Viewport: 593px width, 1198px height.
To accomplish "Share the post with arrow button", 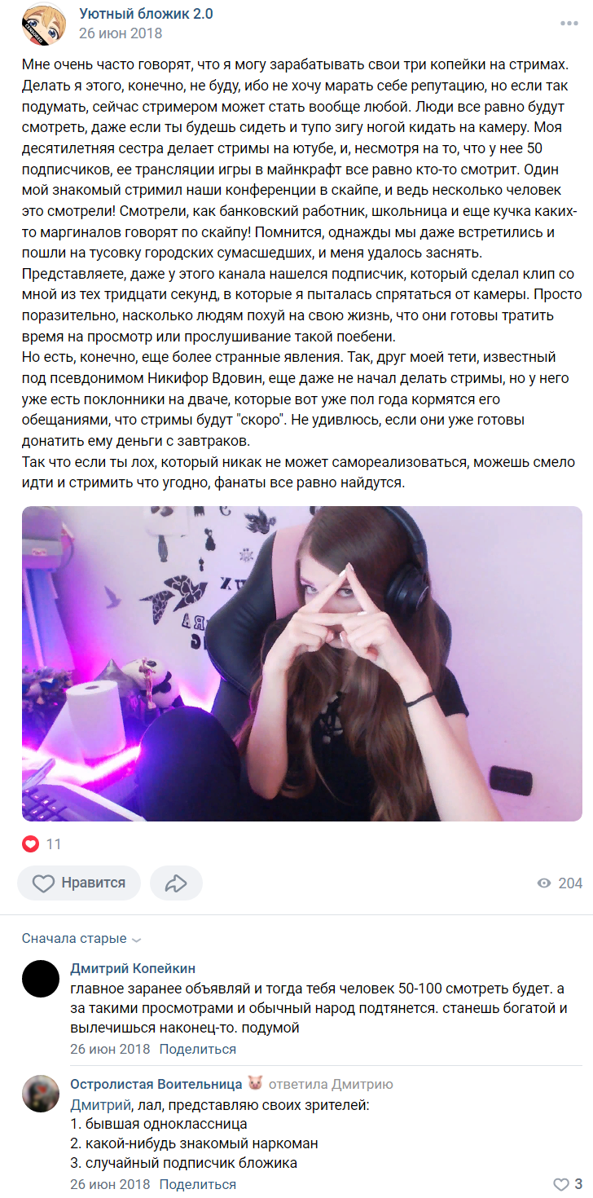I will [176, 883].
